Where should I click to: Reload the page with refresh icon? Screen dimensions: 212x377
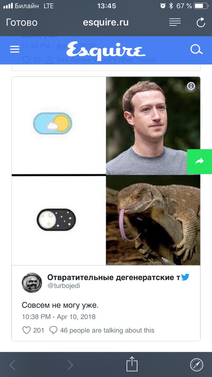coord(201,22)
